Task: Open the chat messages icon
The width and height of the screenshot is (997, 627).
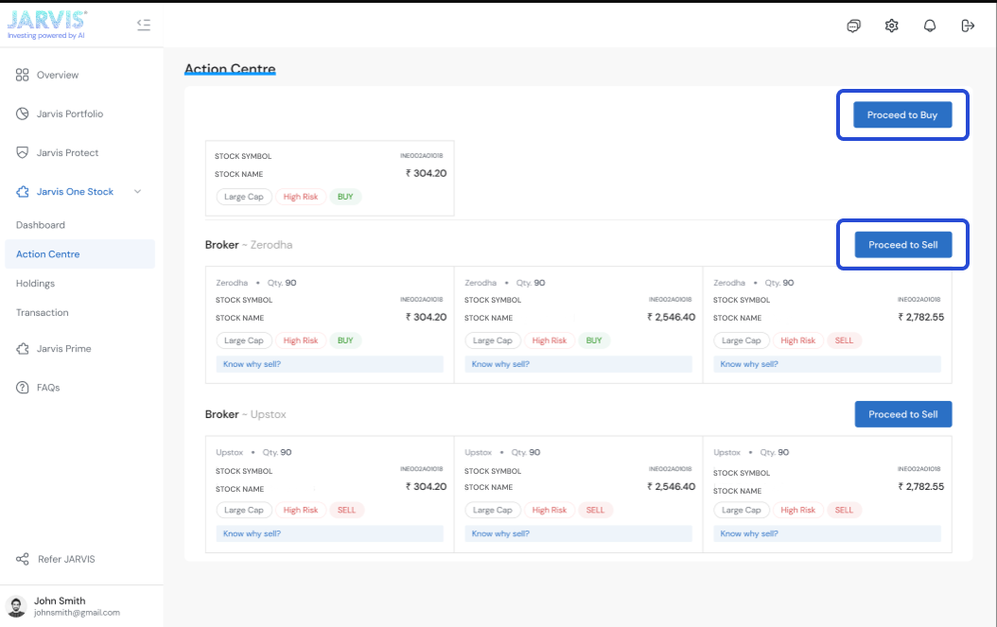Action: point(853,26)
